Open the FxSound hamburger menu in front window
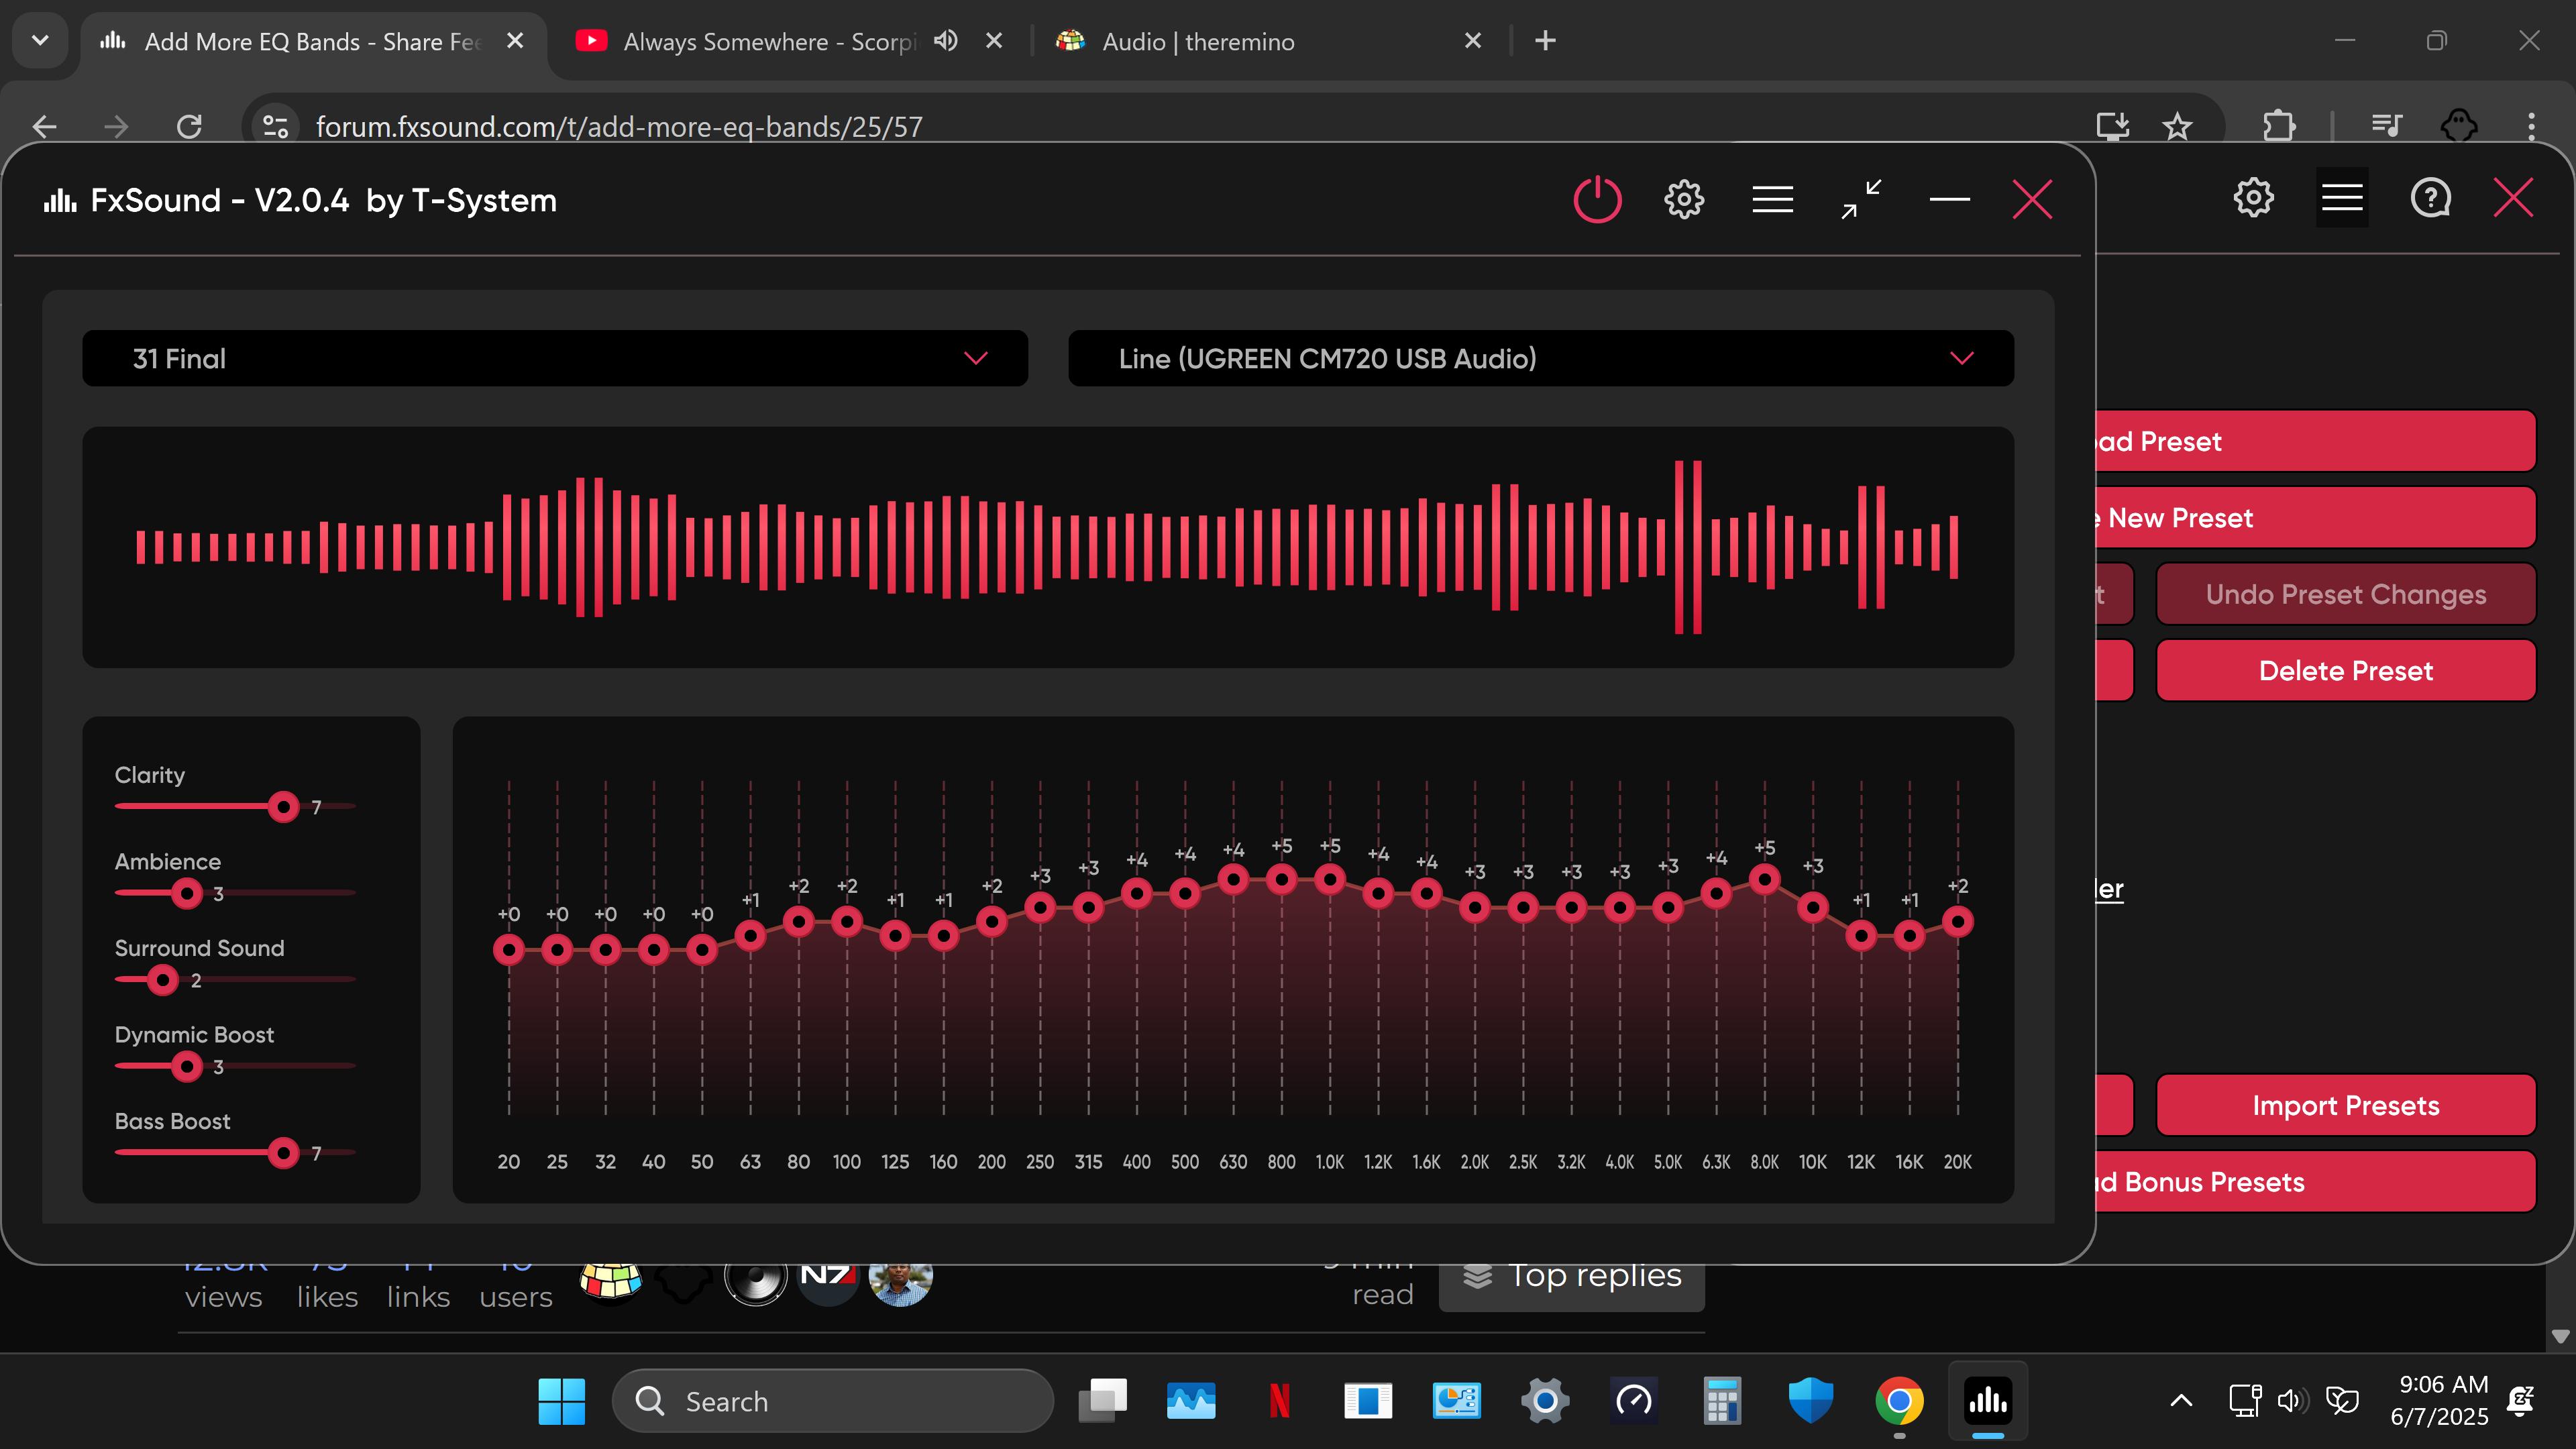The width and height of the screenshot is (2576, 1449). (1772, 200)
